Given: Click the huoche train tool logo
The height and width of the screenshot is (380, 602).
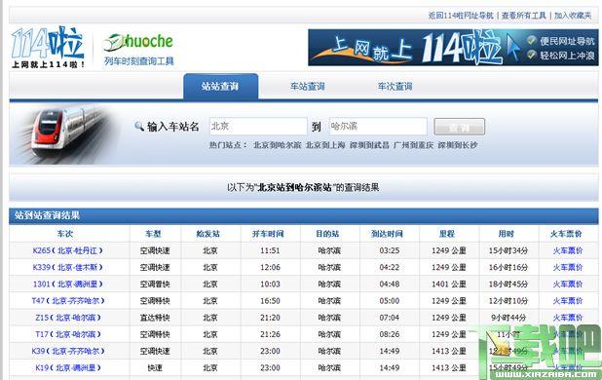Looking at the screenshot, I should 138,49.
